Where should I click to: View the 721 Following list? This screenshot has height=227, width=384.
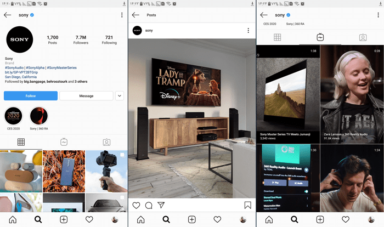(109, 39)
